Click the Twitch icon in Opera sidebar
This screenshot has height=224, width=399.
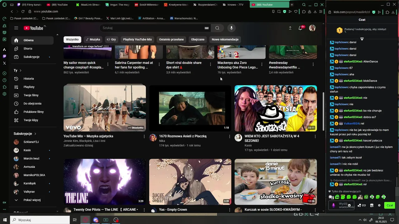tap(4, 56)
